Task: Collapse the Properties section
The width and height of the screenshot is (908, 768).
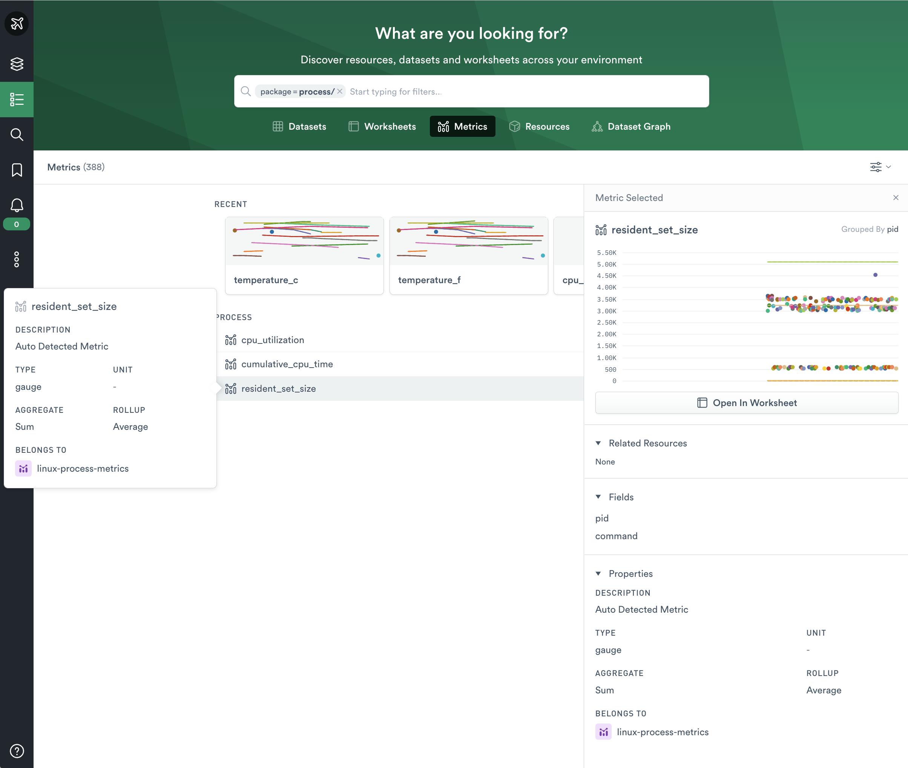Action: (x=598, y=574)
